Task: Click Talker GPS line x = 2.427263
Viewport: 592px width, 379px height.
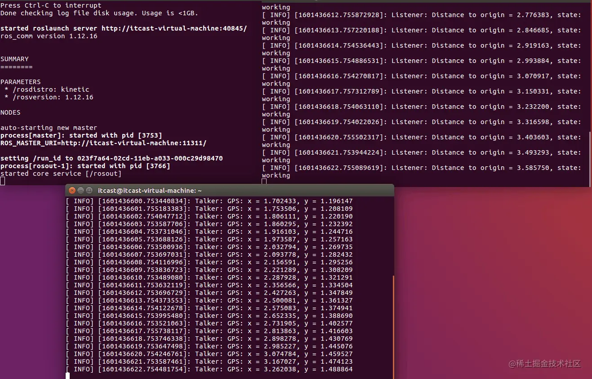Action: (x=209, y=293)
